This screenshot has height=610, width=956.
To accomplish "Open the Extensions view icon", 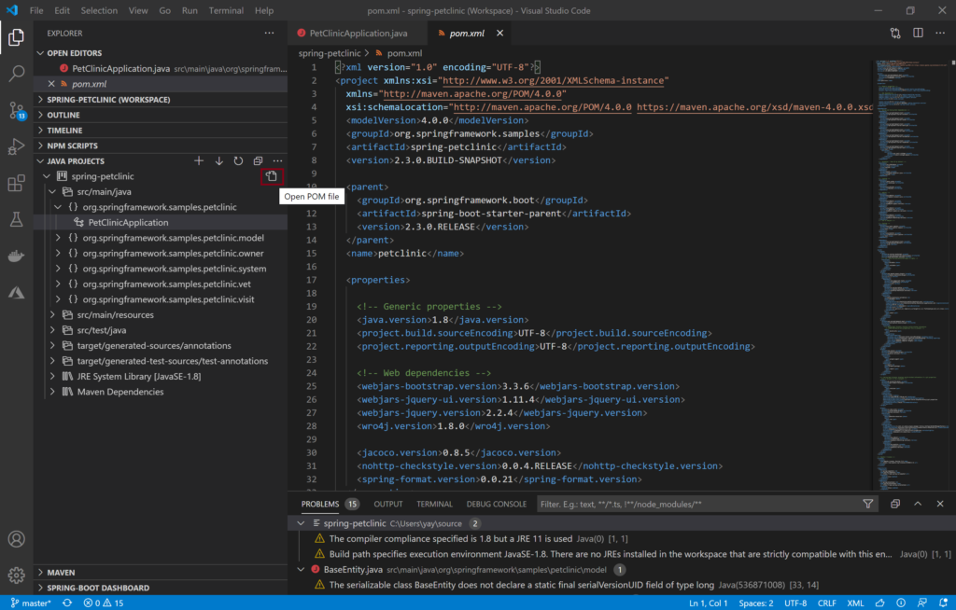I will (17, 183).
